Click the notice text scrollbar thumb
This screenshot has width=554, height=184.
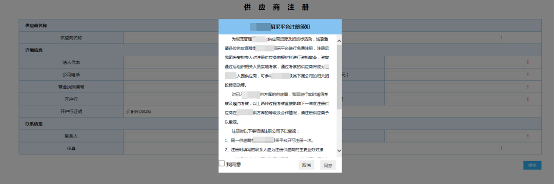click(x=339, y=77)
